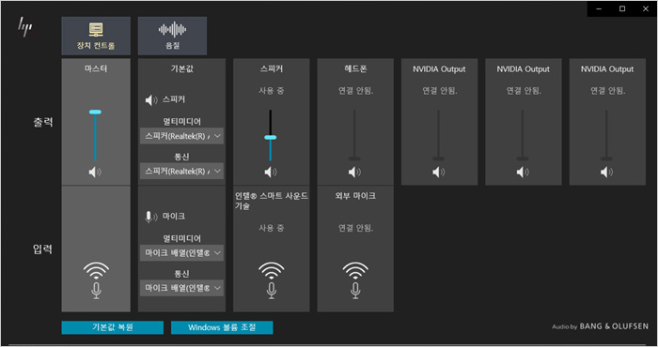Mute the master output speaker icon
The image size is (658, 347).
95,172
